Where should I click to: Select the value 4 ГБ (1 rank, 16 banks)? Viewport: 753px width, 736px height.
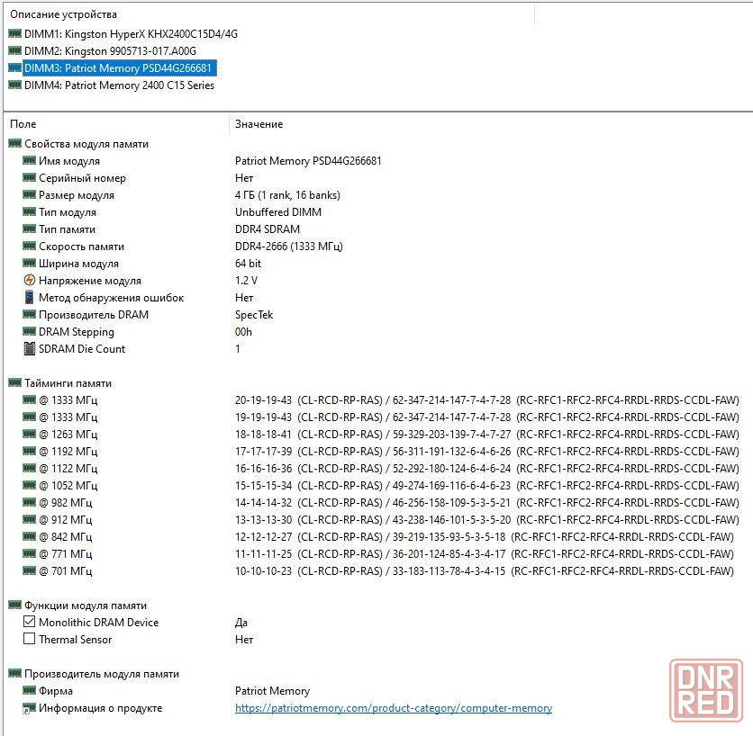tap(287, 195)
